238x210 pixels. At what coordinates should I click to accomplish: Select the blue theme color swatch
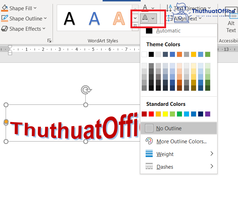click(172, 54)
